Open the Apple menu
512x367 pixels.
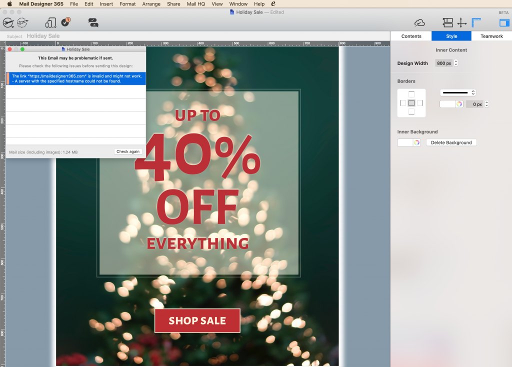[x=9, y=4]
